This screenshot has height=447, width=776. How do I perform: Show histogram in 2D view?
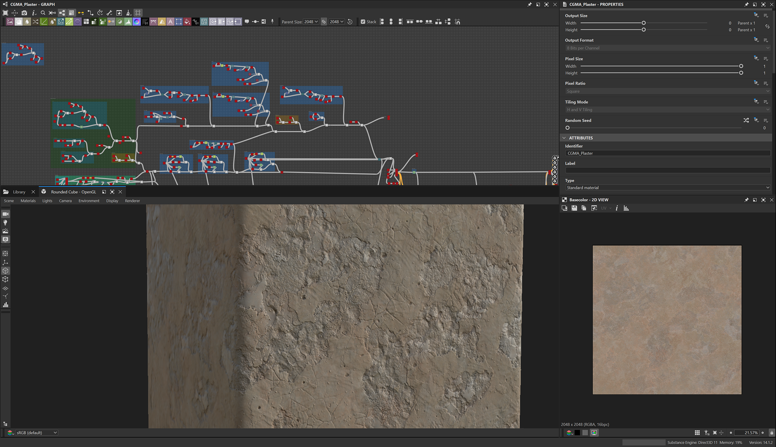click(626, 208)
